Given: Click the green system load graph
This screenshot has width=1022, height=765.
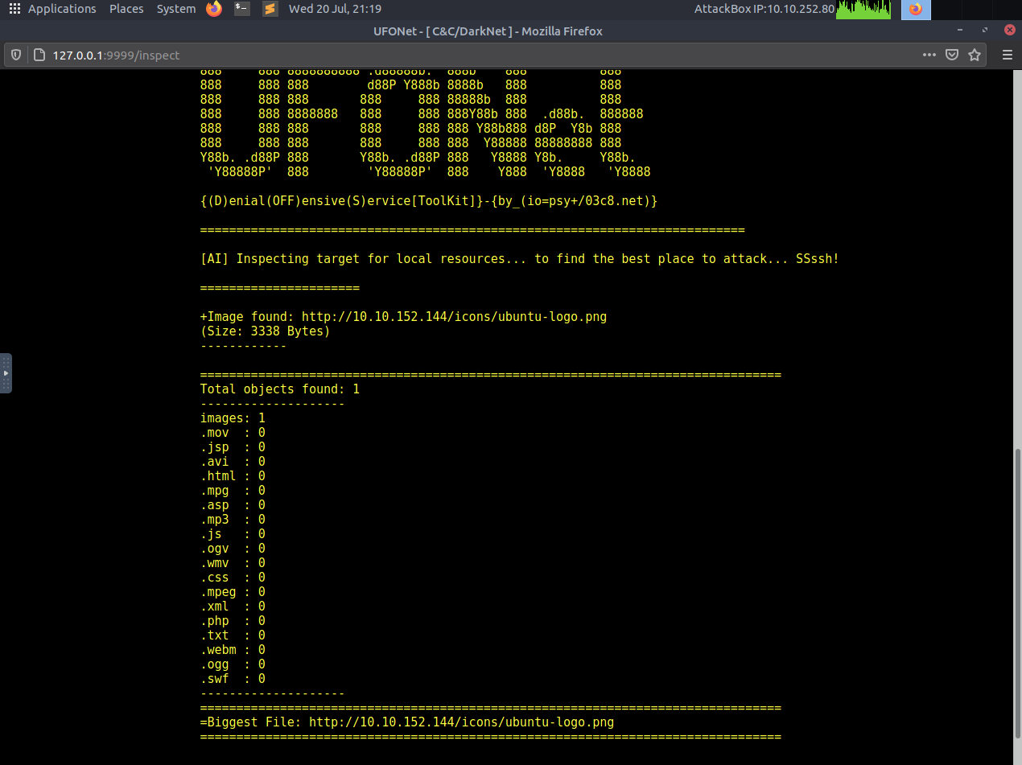Looking at the screenshot, I should (x=863, y=10).
